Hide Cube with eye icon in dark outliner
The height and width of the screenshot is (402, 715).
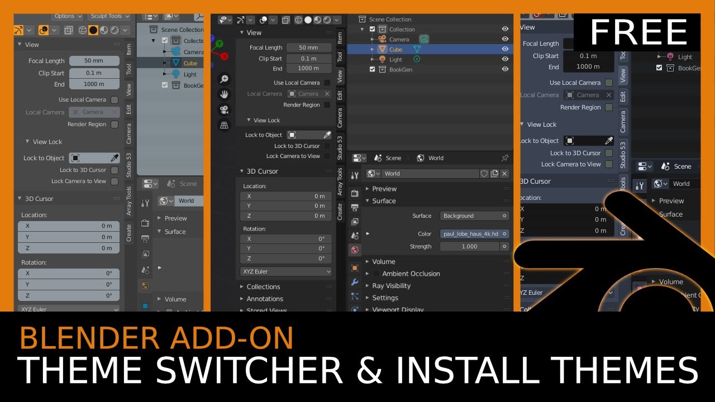[x=505, y=49]
